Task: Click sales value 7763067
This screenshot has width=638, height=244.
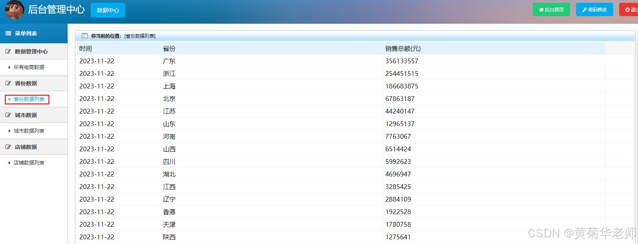Action: click(x=398, y=137)
